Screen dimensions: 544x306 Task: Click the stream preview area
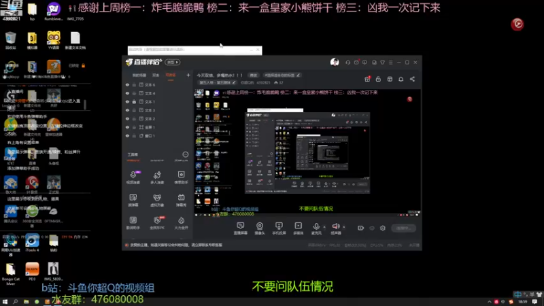tap(307, 153)
